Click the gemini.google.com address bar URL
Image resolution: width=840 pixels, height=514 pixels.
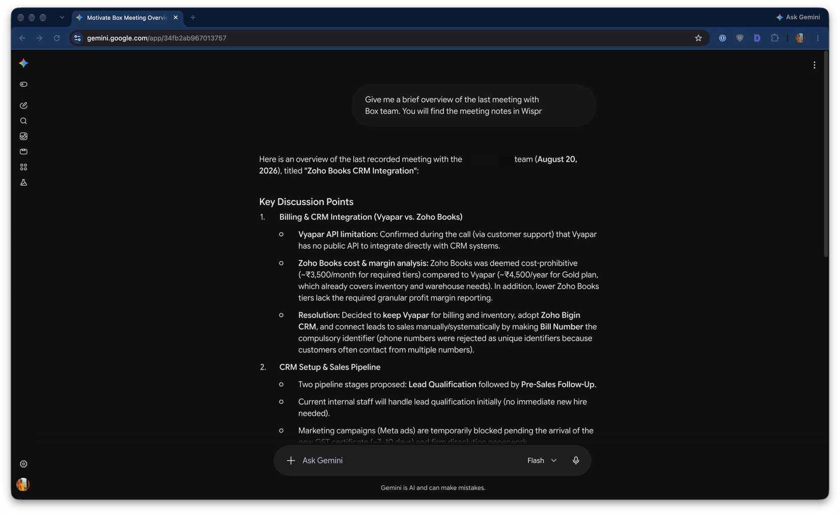point(157,38)
